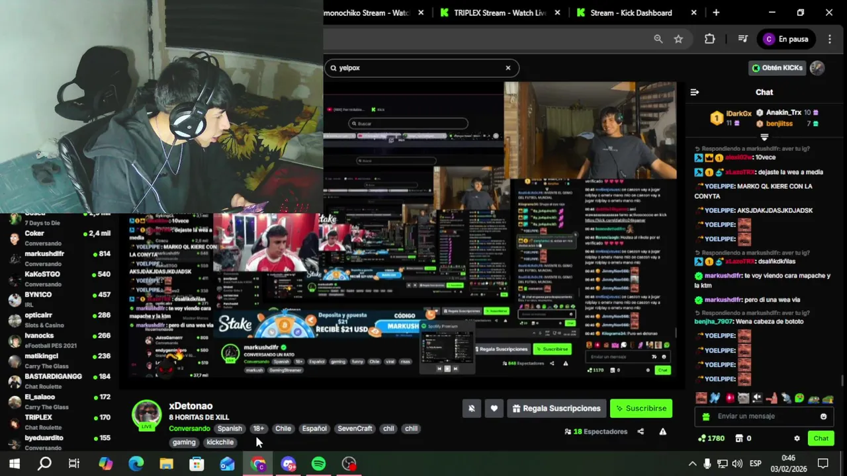Report the stream using the warning triangle
Image resolution: width=847 pixels, height=476 pixels.
(x=662, y=432)
